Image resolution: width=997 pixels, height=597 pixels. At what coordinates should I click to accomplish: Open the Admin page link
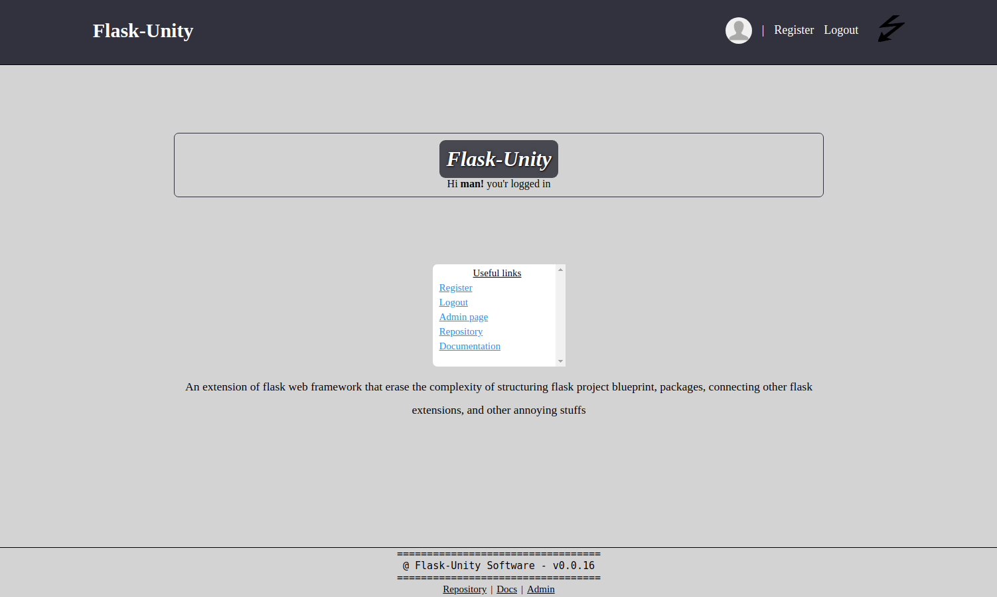click(463, 317)
